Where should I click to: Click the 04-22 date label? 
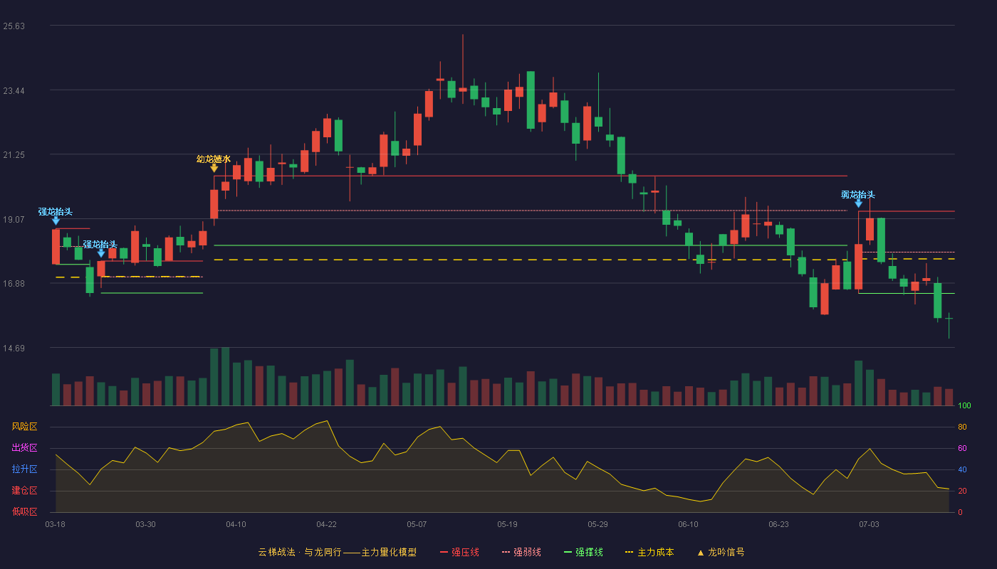(326, 524)
